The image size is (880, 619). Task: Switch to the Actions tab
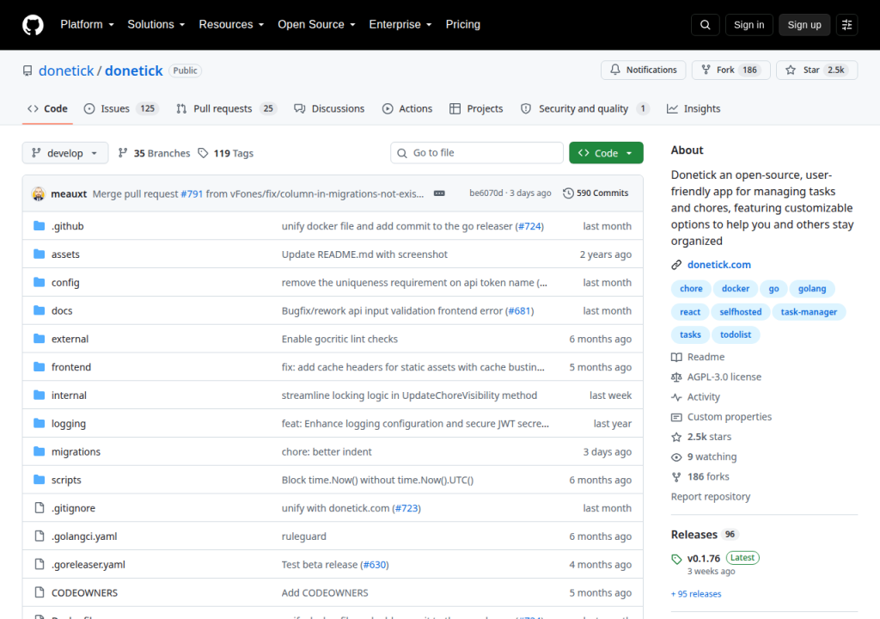point(407,108)
